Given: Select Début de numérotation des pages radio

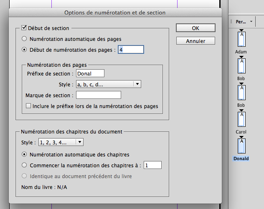Looking at the screenshot, I should pos(25,49).
